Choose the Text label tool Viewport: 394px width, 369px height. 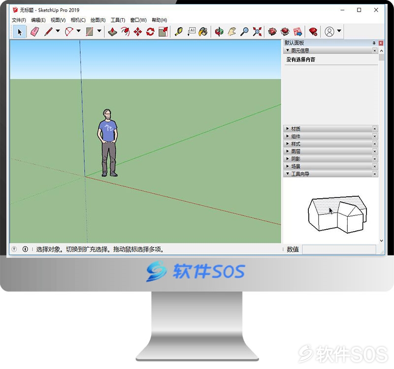pos(192,32)
